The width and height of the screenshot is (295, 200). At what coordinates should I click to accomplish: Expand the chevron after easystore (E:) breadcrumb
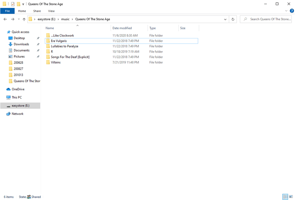tap(58, 19)
